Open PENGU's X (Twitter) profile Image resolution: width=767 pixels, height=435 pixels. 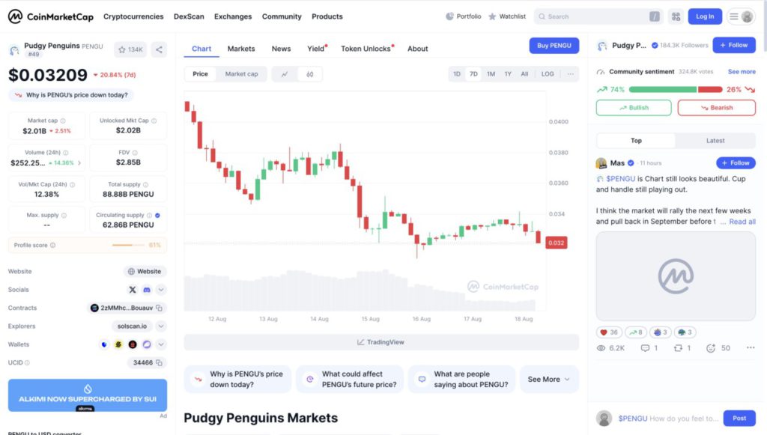click(x=133, y=290)
